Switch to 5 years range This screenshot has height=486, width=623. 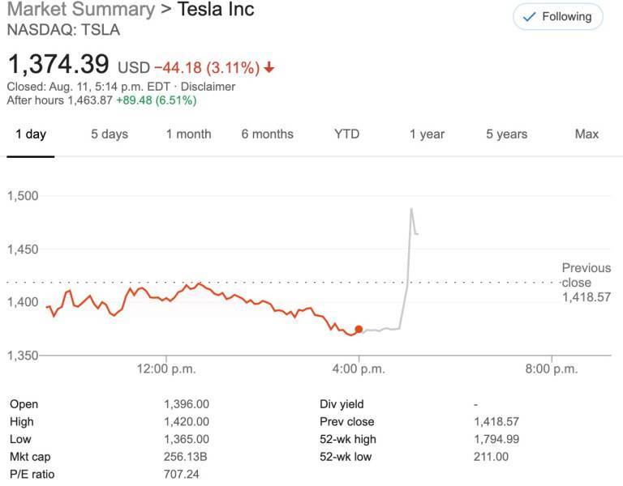(506, 134)
